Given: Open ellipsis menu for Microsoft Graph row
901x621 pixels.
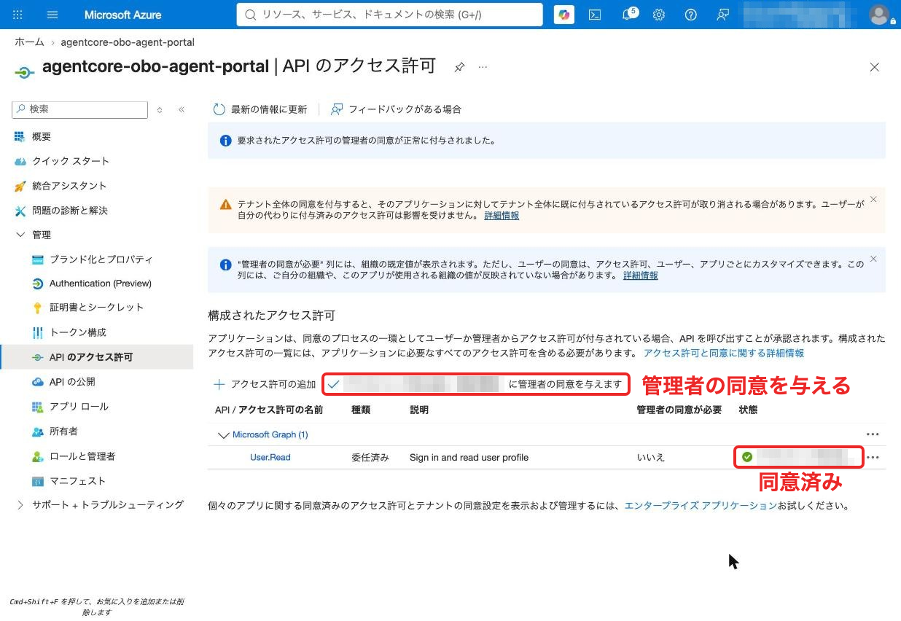Looking at the screenshot, I should pos(873,434).
